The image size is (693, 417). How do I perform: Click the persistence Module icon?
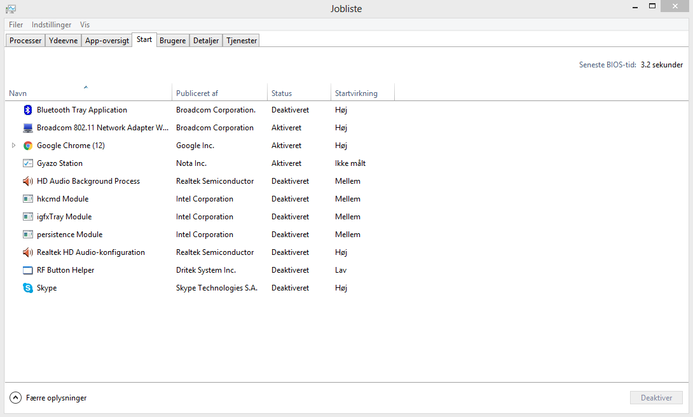(x=28, y=234)
